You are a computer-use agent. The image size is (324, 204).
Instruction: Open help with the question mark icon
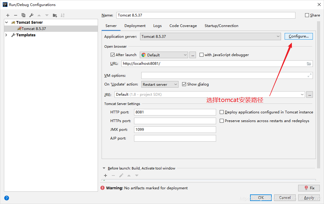pyautogui.click(x=7, y=198)
